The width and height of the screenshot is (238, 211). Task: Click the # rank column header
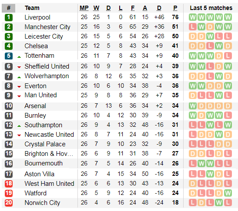[x=9, y=8]
